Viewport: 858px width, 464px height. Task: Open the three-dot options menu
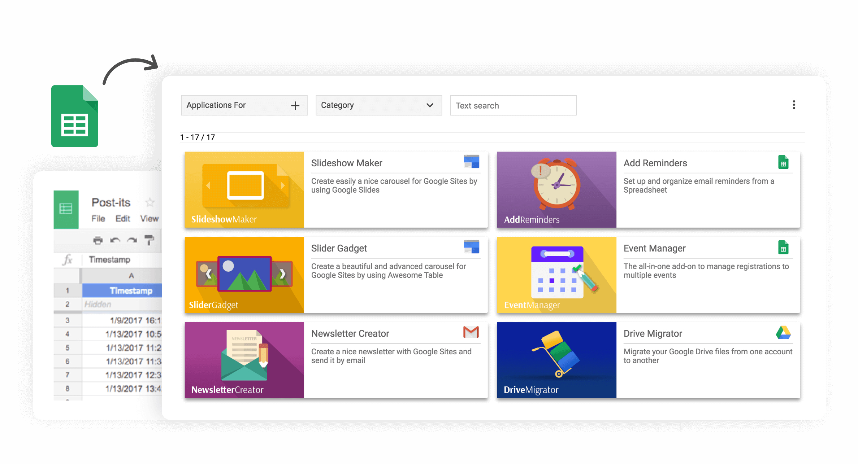[794, 105]
